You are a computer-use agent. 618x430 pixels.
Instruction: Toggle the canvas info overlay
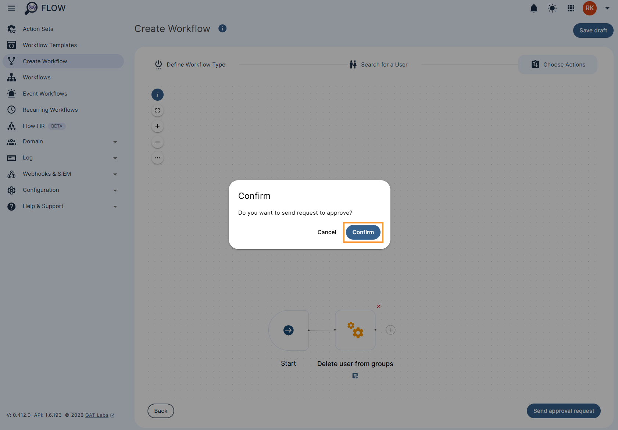coord(157,94)
